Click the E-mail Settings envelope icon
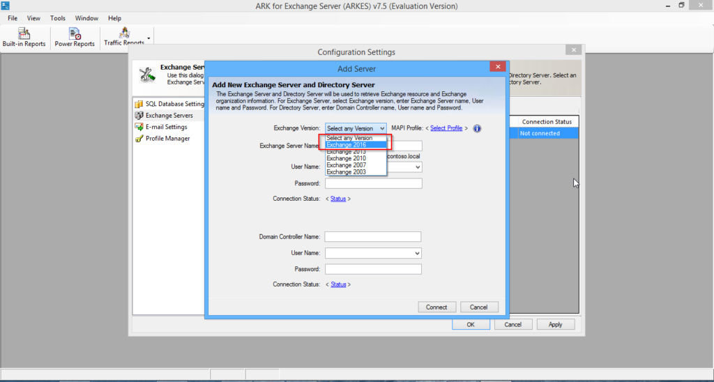Viewport: 714px width, 382px height. coord(139,127)
